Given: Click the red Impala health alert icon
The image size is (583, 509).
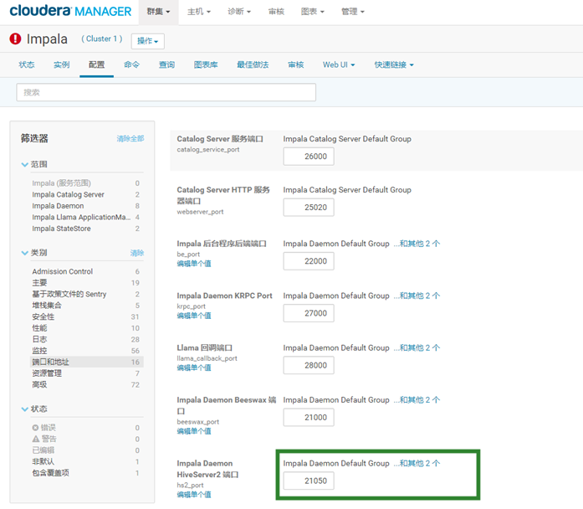Looking at the screenshot, I should point(15,39).
